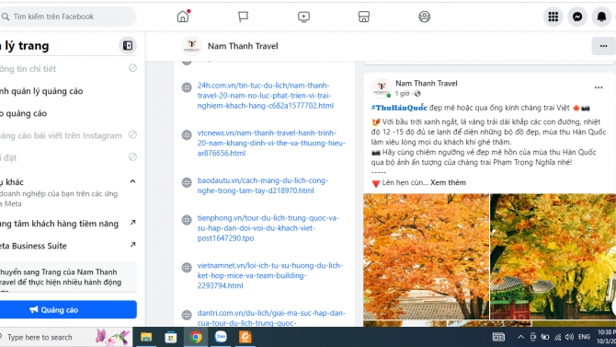
Task: Open page header three-dot options
Action: (603, 46)
